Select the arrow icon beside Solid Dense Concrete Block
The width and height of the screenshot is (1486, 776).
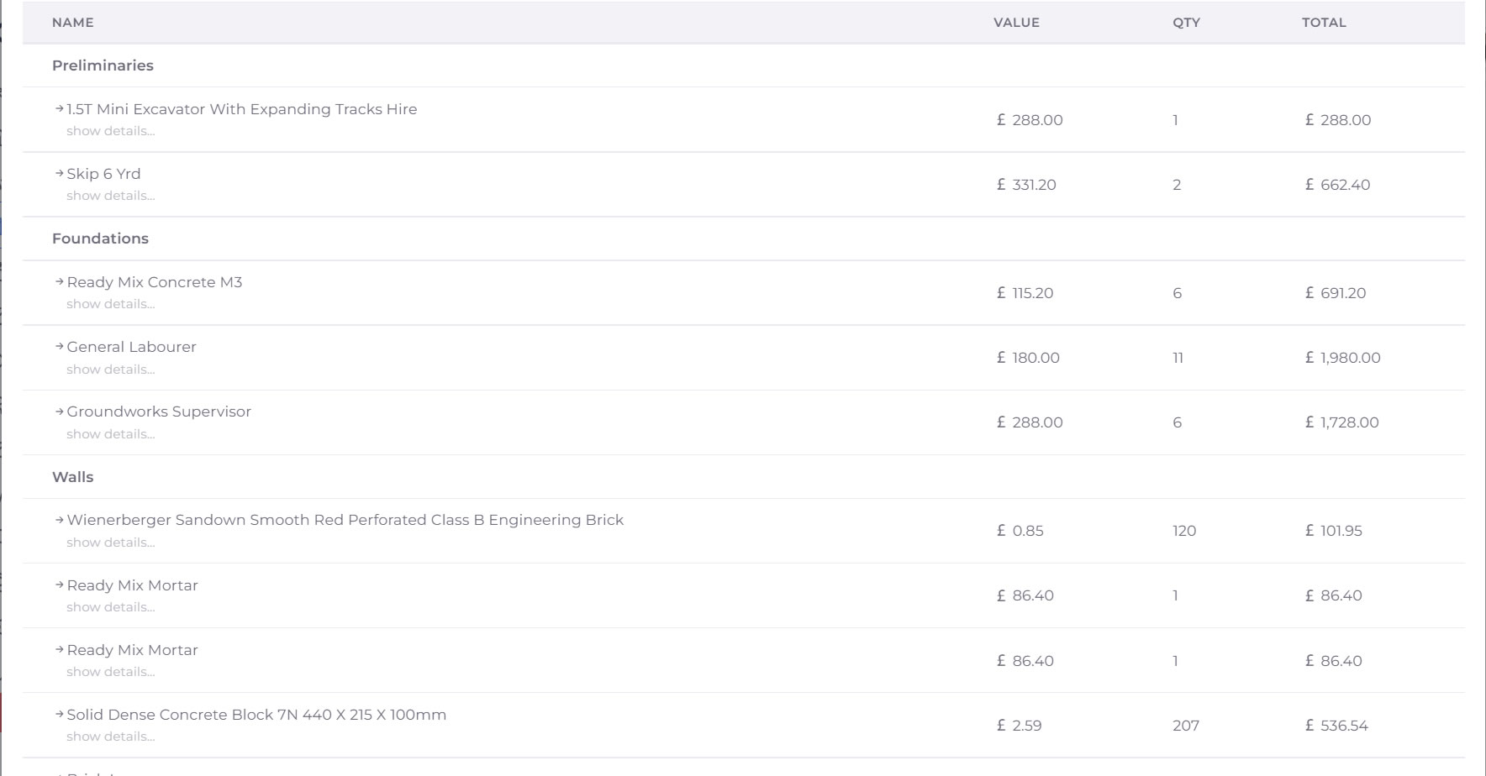point(60,715)
